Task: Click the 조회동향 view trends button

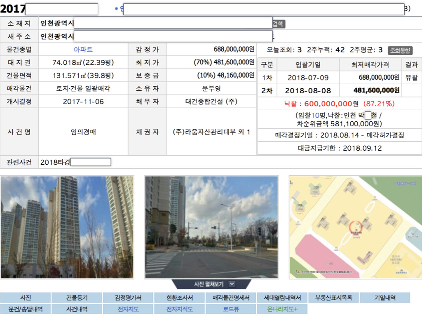Action: point(400,50)
